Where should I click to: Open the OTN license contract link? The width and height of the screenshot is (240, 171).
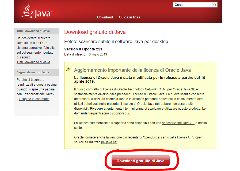[x=141, y=89]
